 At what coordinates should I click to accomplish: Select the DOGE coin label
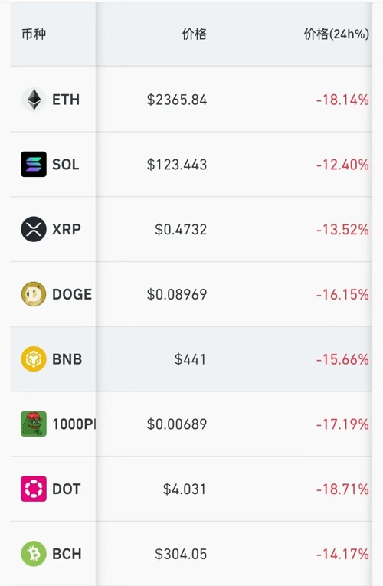(x=72, y=294)
